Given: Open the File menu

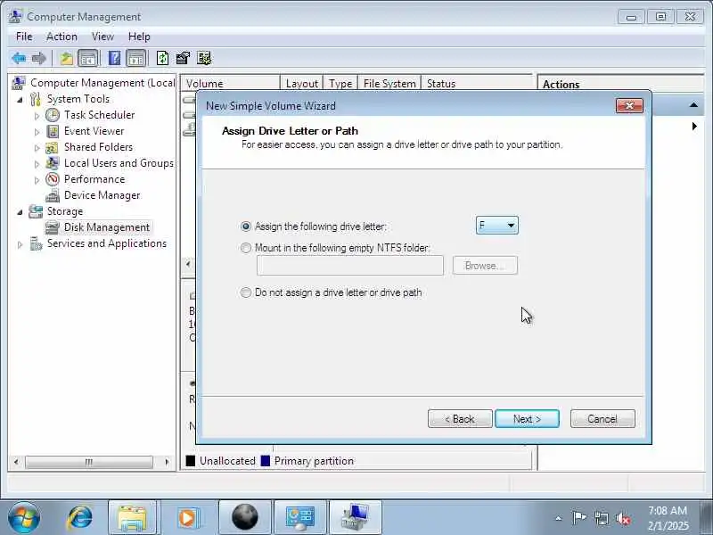Looking at the screenshot, I should coord(24,37).
